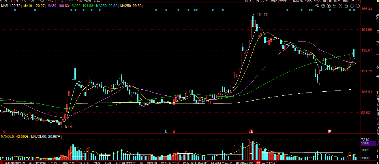Click the circular play replay icon
The height and width of the screenshot is (164, 379).
(329, 6)
